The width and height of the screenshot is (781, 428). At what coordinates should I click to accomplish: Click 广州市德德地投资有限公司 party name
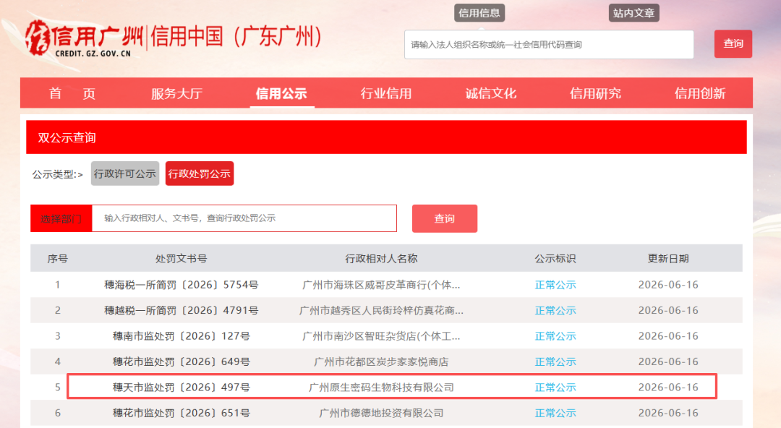coord(381,413)
